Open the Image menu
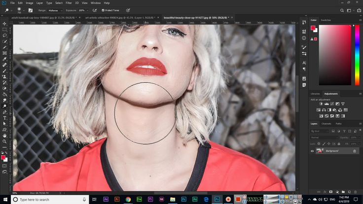This screenshot has height=204, width=363. tap(30, 3)
